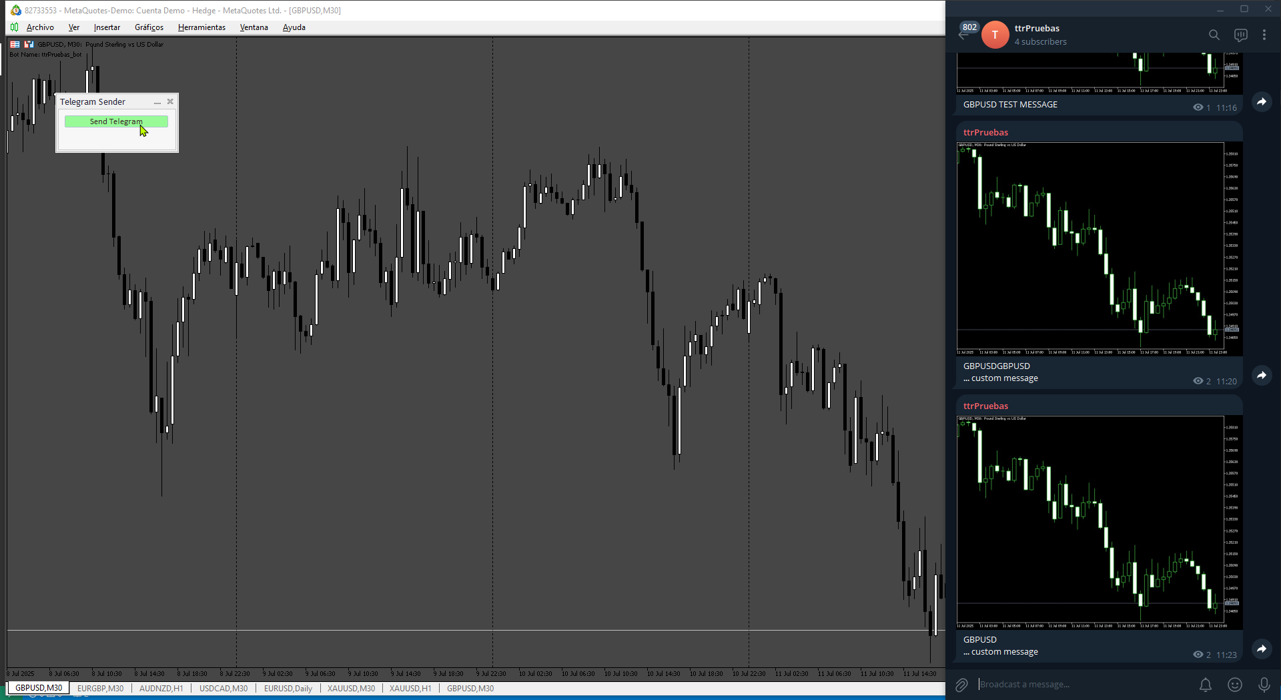
Task: Open the Herramientas menu
Action: [x=201, y=27]
